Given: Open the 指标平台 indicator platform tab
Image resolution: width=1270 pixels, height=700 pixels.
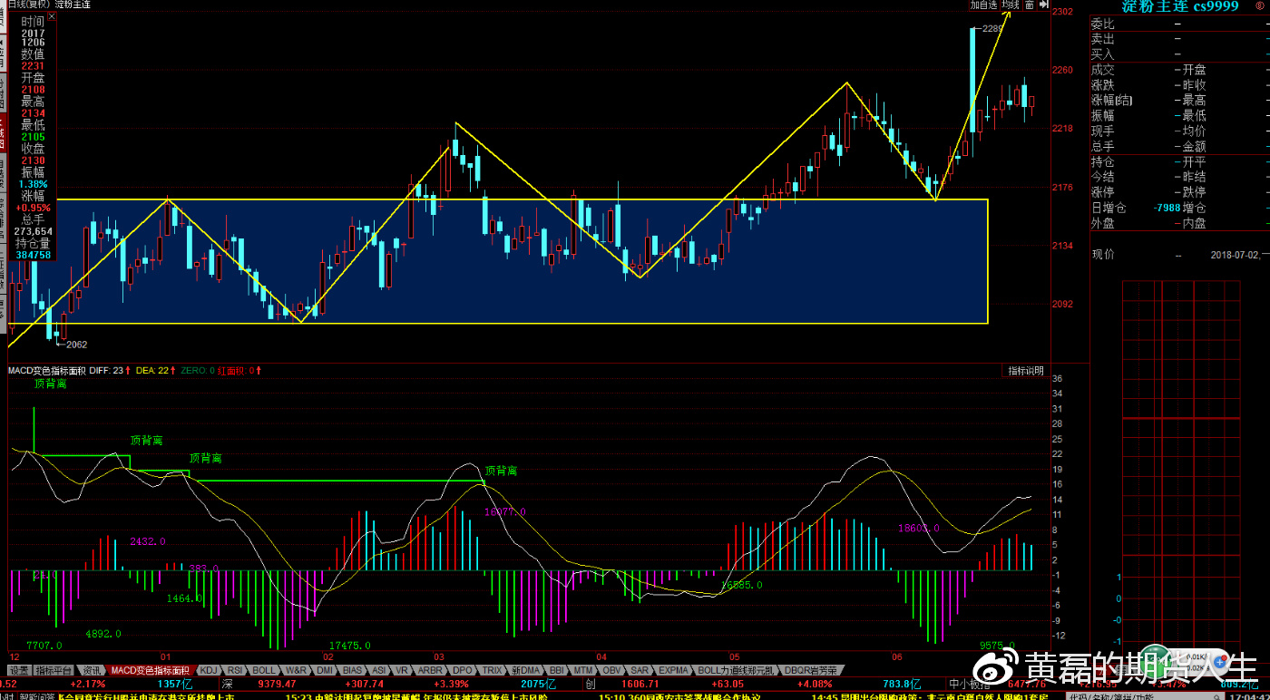Looking at the screenshot, I should point(54,671).
